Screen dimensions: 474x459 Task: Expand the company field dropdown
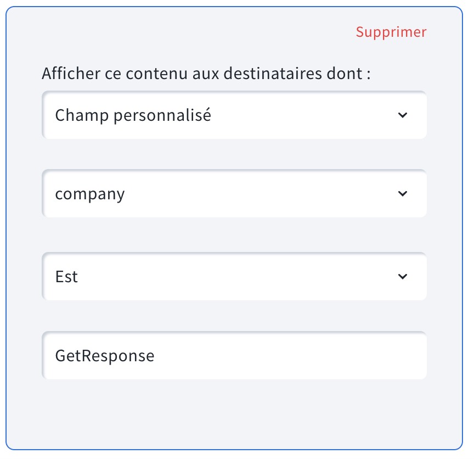(x=234, y=194)
